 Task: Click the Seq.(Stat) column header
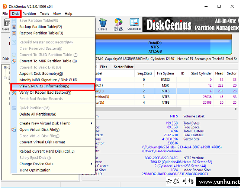(x=144, y=73)
